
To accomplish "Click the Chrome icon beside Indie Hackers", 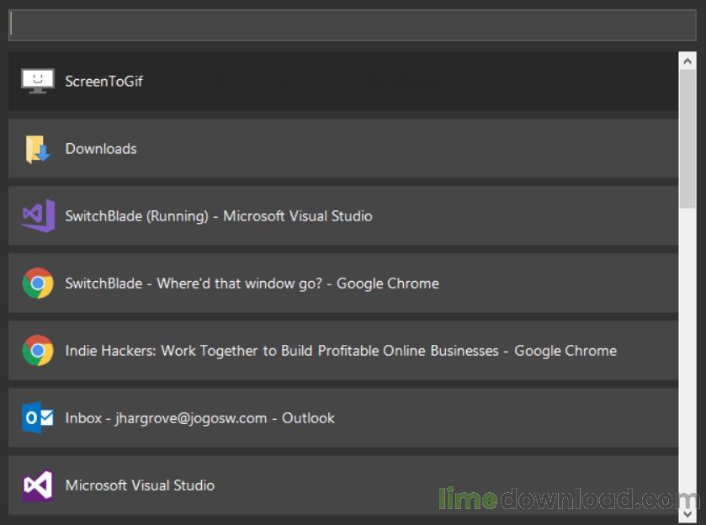I will point(38,350).
